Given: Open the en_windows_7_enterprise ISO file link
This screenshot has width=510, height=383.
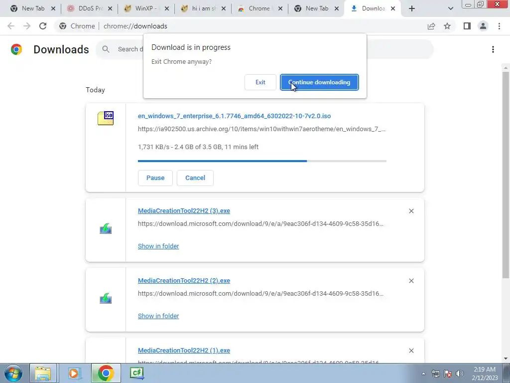Looking at the screenshot, I should (x=234, y=116).
